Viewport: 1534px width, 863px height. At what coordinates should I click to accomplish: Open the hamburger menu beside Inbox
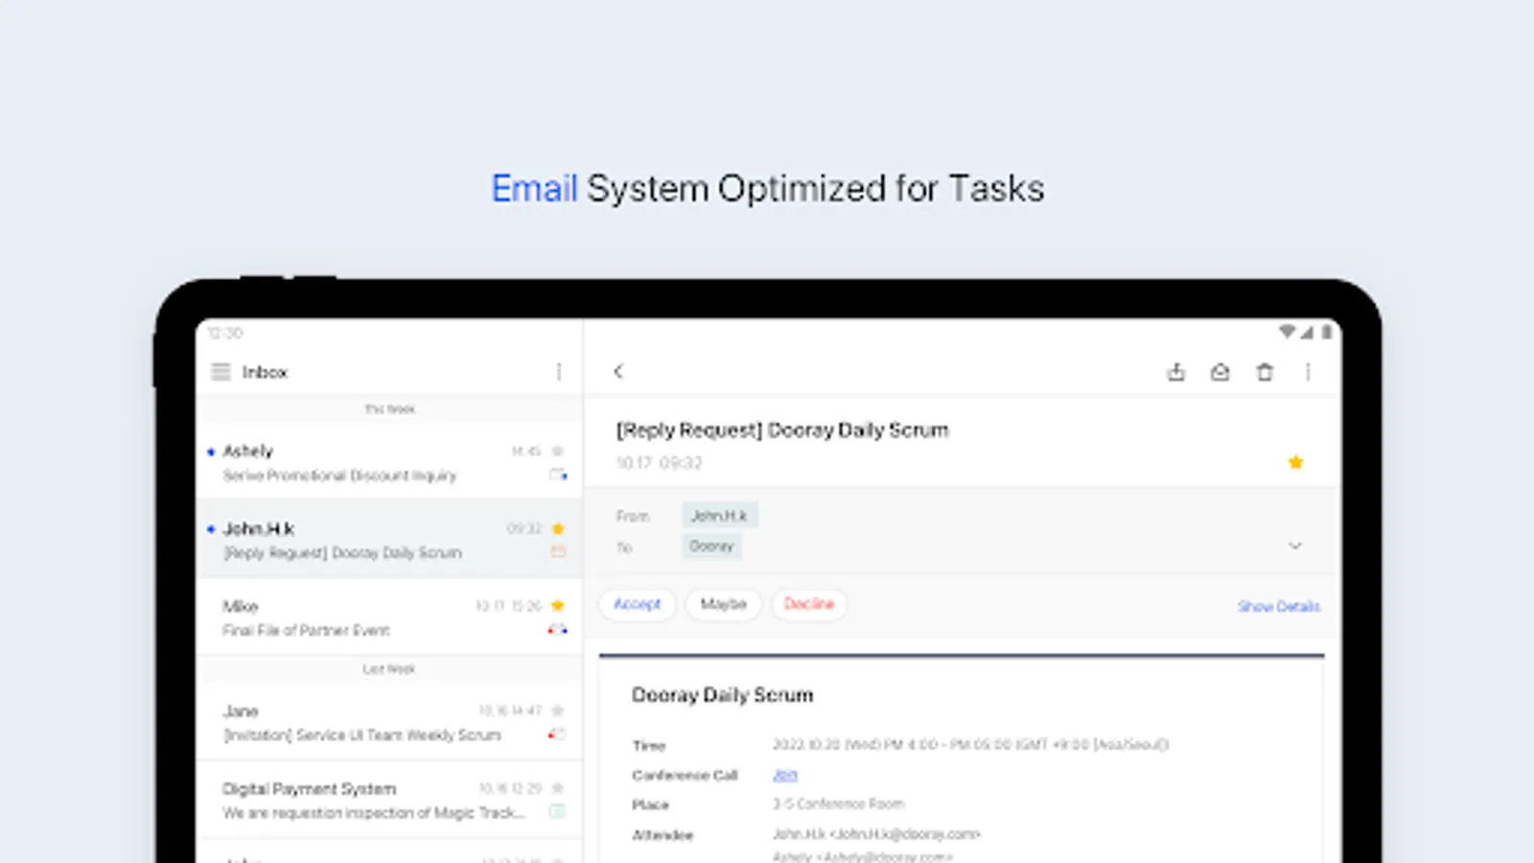tap(221, 372)
